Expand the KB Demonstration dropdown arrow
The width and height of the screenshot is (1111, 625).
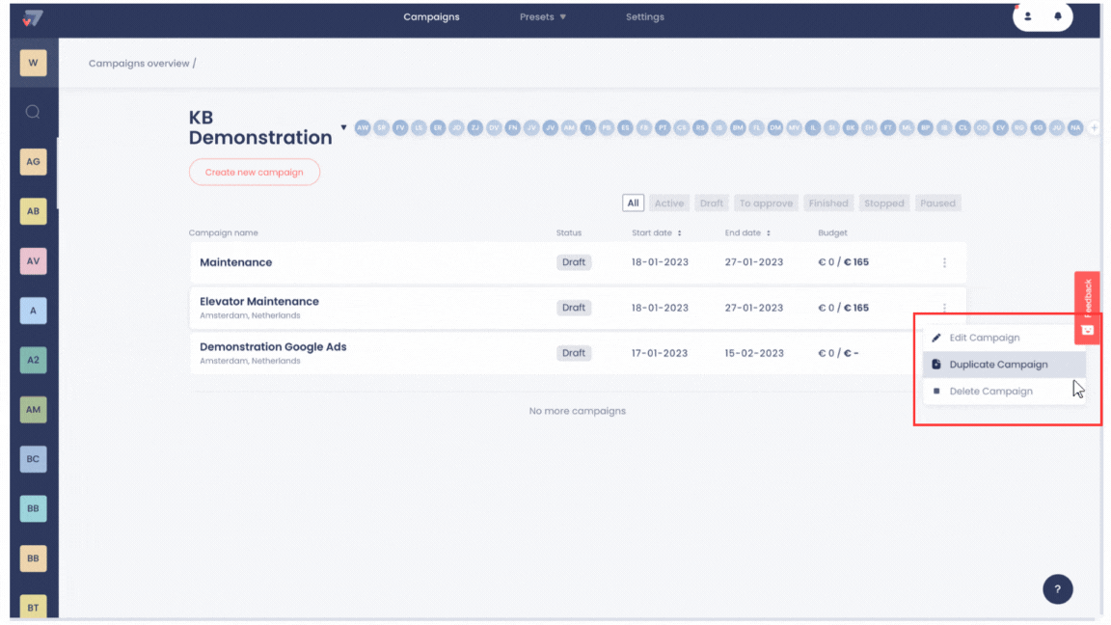(x=343, y=127)
